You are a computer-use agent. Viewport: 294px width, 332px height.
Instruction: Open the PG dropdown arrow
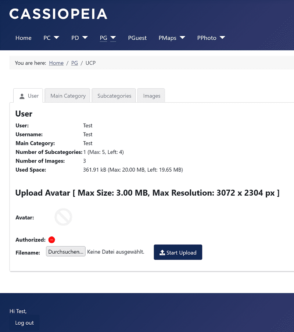pyautogui.click(x=113, y=38)
